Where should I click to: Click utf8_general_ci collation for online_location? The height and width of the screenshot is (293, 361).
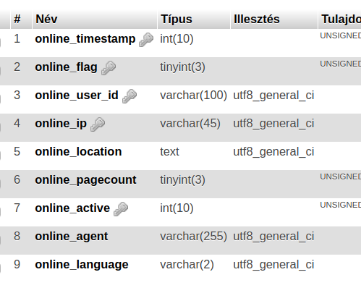[x=273, y=152]
